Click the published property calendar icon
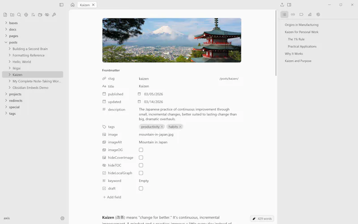Image resolution: width=358 pixels, height=224 pixels. click(x=104, y=94)
